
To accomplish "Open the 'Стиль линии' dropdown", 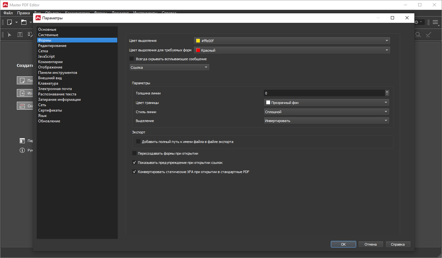I will 326,112.
